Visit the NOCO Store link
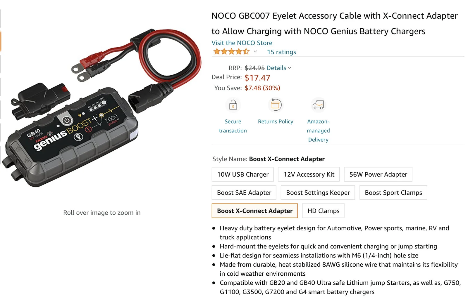This screenshot has width=468, height=299. pos(242,43)
